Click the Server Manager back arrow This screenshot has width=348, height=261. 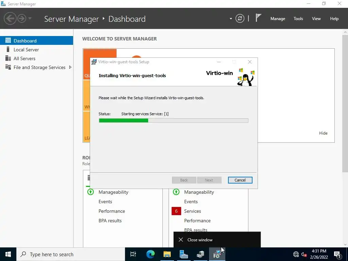tap(10, 18)
